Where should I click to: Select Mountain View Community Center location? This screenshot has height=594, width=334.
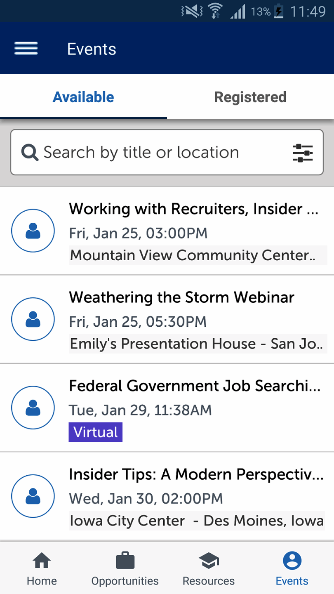(x=193, y=255)
